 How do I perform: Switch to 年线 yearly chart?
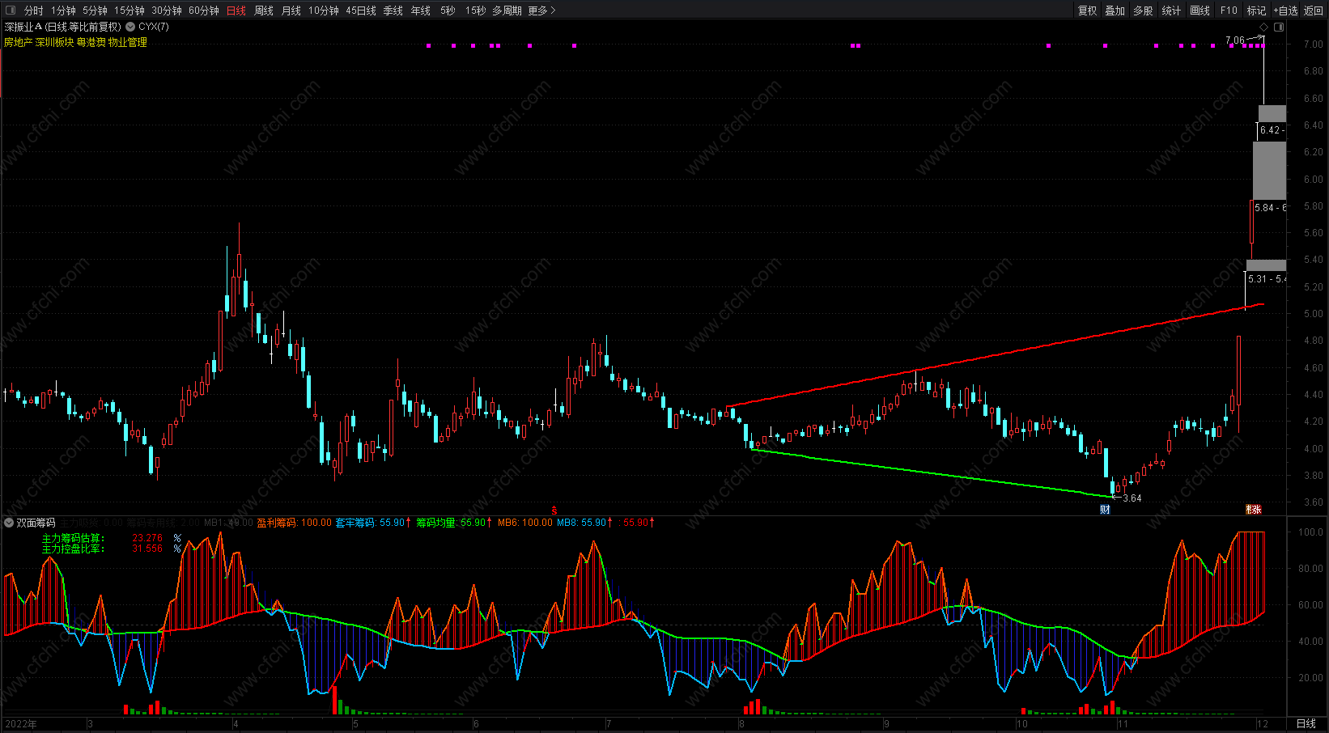tap(421, 11)
